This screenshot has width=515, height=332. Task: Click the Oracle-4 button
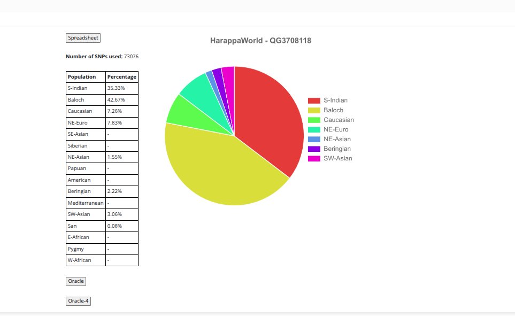coord(78,301)
